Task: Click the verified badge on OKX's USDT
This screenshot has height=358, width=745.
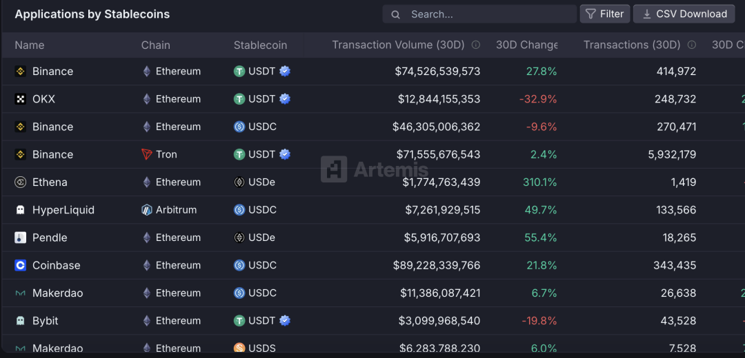Action: (285, 99)
